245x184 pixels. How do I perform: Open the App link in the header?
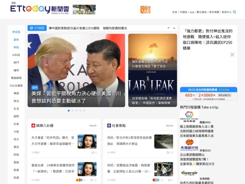pyautogui.click(x=192, y=12)
